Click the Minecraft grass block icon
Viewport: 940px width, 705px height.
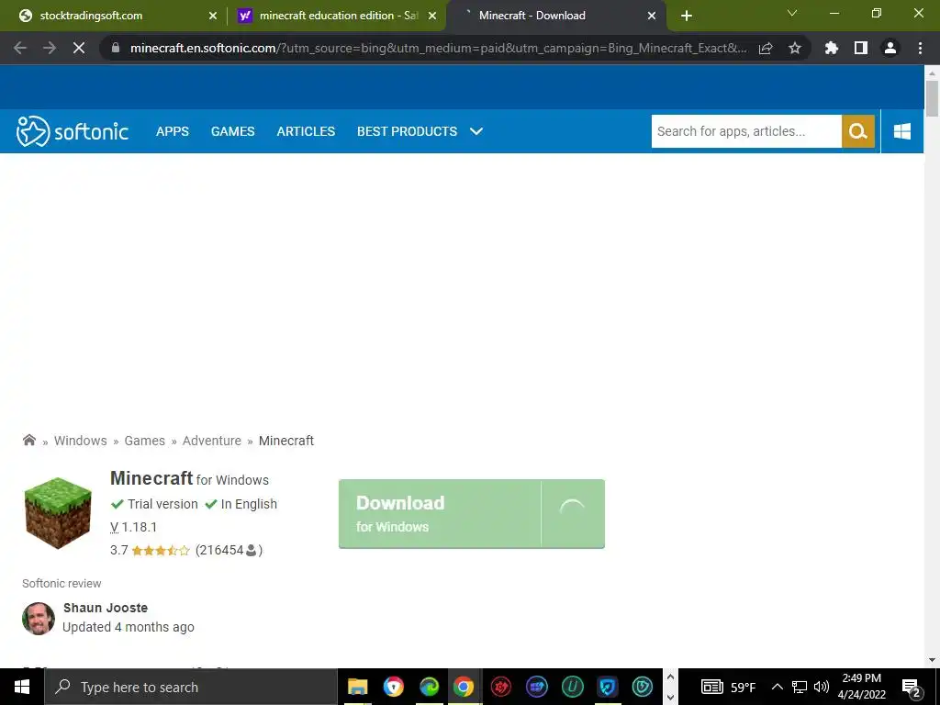point(58,512)
